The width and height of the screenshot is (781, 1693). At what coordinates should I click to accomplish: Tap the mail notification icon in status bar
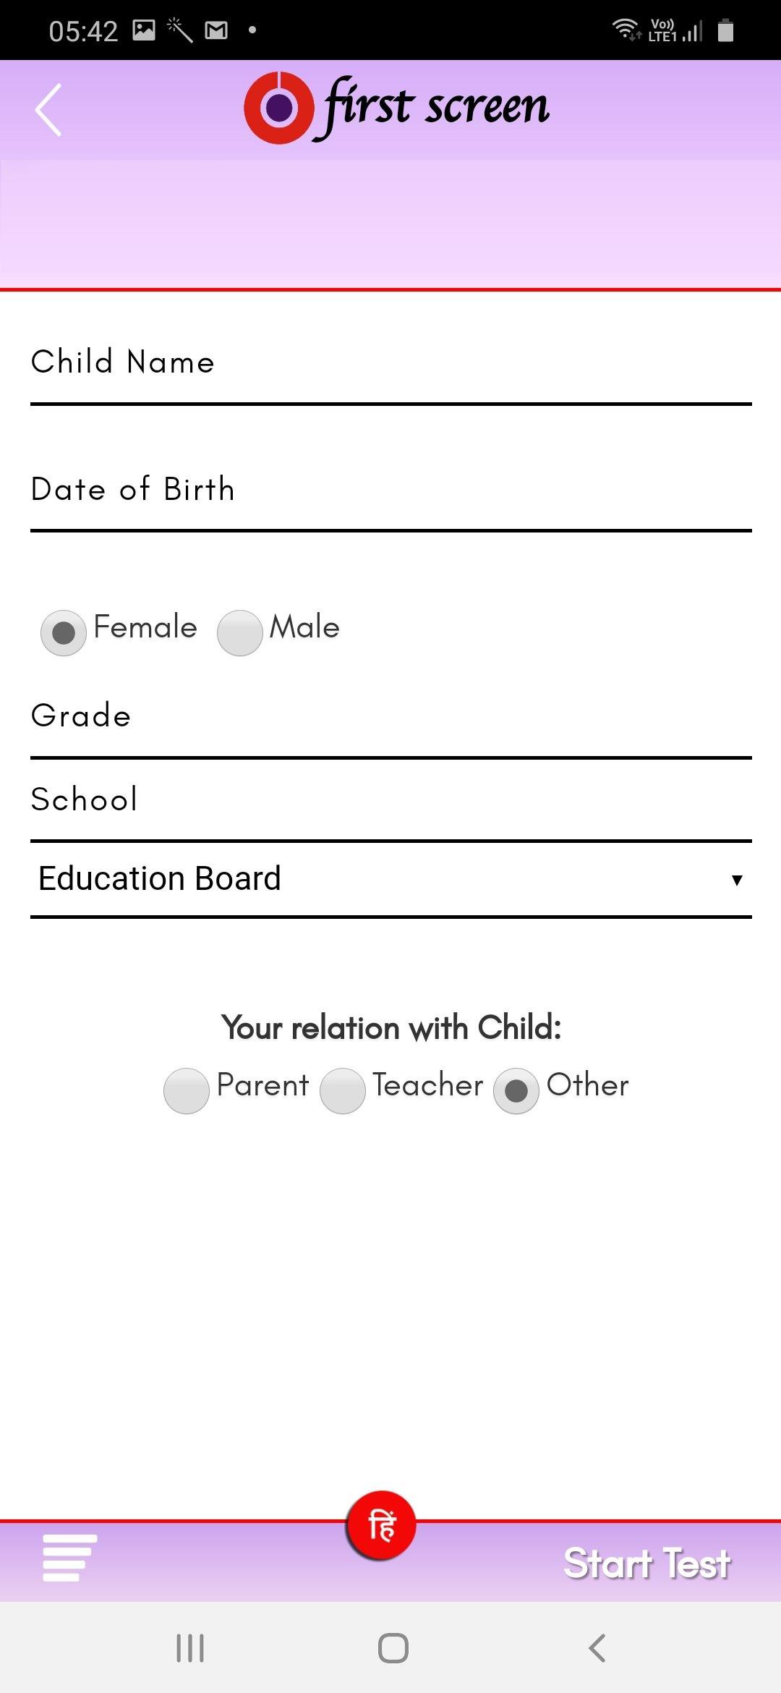point(216,30)
